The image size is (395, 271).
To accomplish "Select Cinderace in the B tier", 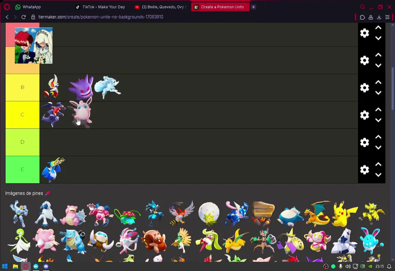I will (52, 87).
